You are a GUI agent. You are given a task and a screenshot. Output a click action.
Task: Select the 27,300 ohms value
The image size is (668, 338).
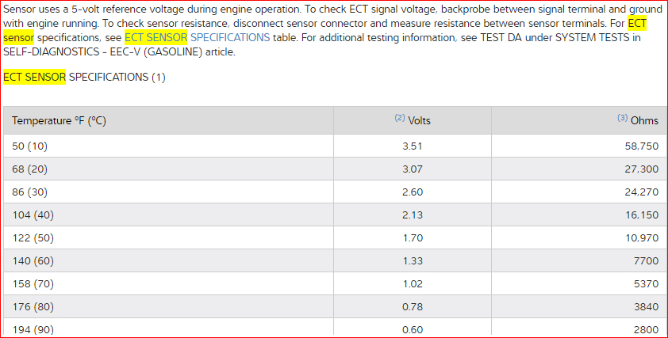(641, 169)
